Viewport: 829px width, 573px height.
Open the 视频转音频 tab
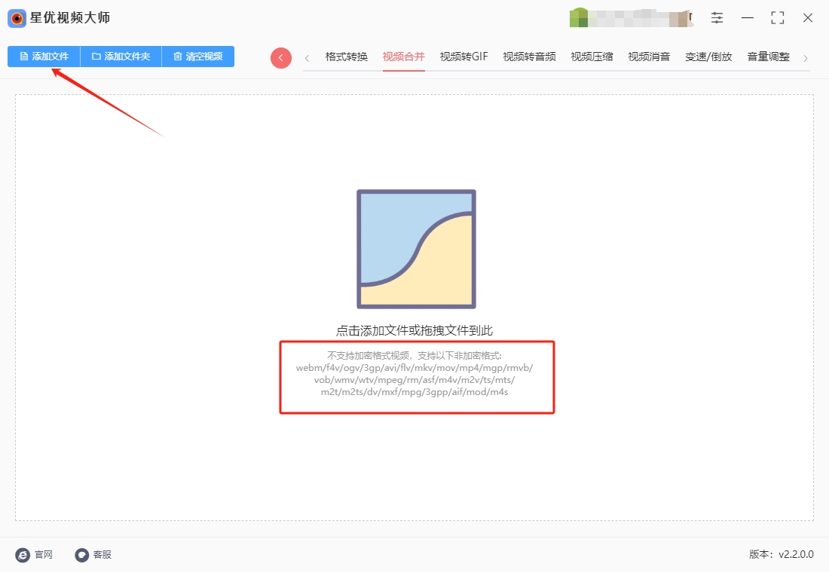pos(529,57)
